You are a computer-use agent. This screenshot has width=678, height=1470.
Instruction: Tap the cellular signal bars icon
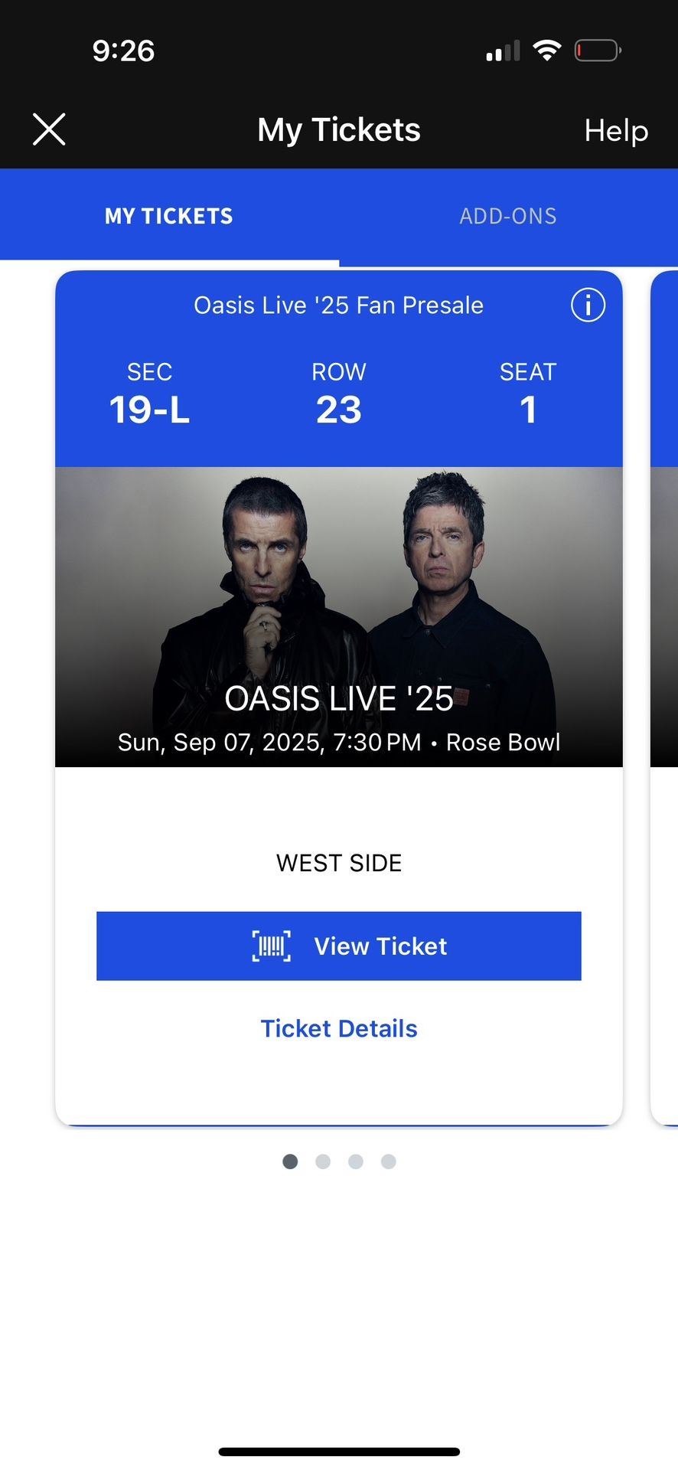coord(503,51)
